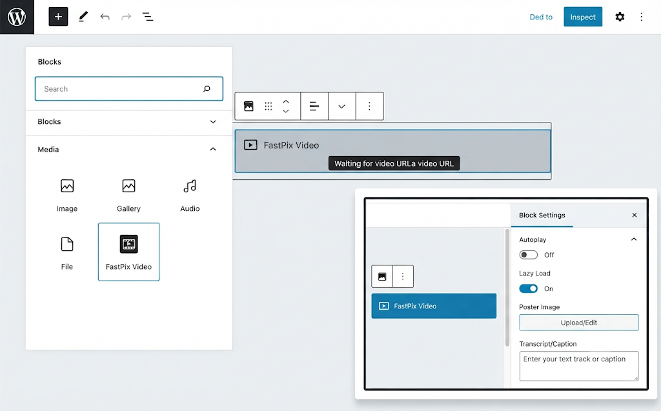Open the top-right more options menu
661x411 pixels.
(641, 17)
